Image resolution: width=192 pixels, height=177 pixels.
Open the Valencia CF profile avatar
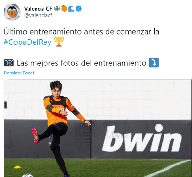coord(12,12)
